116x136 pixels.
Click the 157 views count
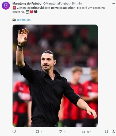89,131
